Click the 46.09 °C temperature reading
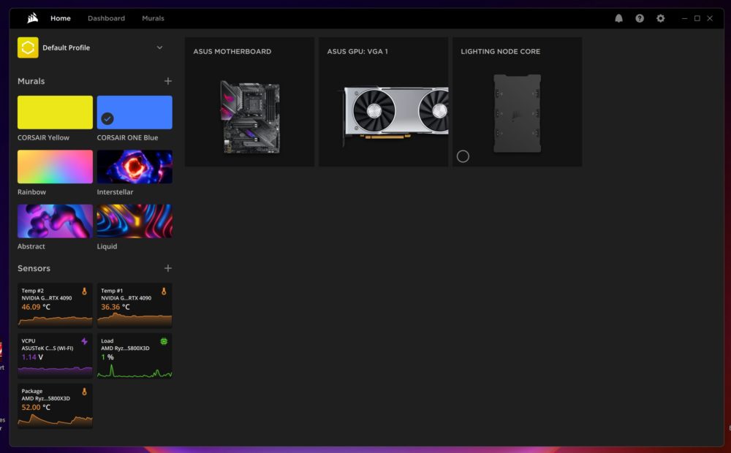This screenshot has height=453, width=731. [x=36, y=307]
